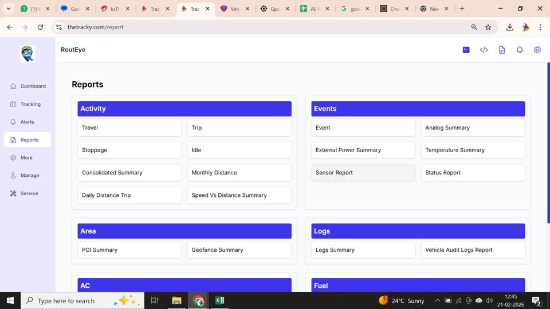550x309 pixels.
Task: Open Manage in sidebar
Action: [x=27, y=176]
